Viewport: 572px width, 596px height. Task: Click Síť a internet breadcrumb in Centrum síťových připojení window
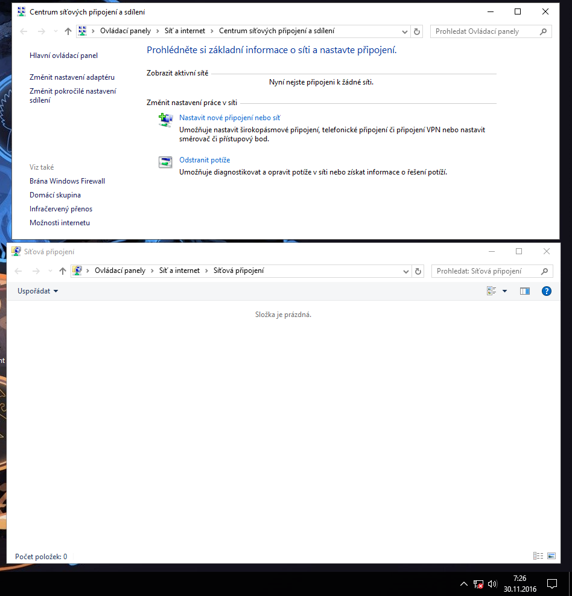(185, 31)
